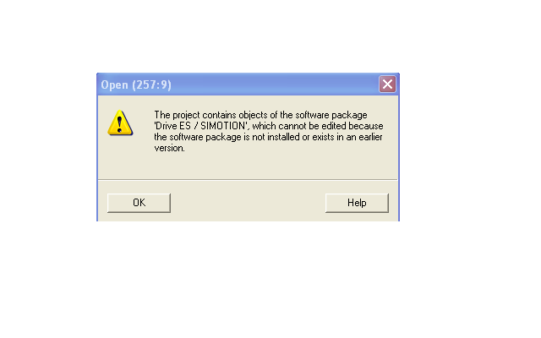The image size is (541, 338).
Task: Click the exclamation mark inside the warning icon
Action: coord(119,124)
